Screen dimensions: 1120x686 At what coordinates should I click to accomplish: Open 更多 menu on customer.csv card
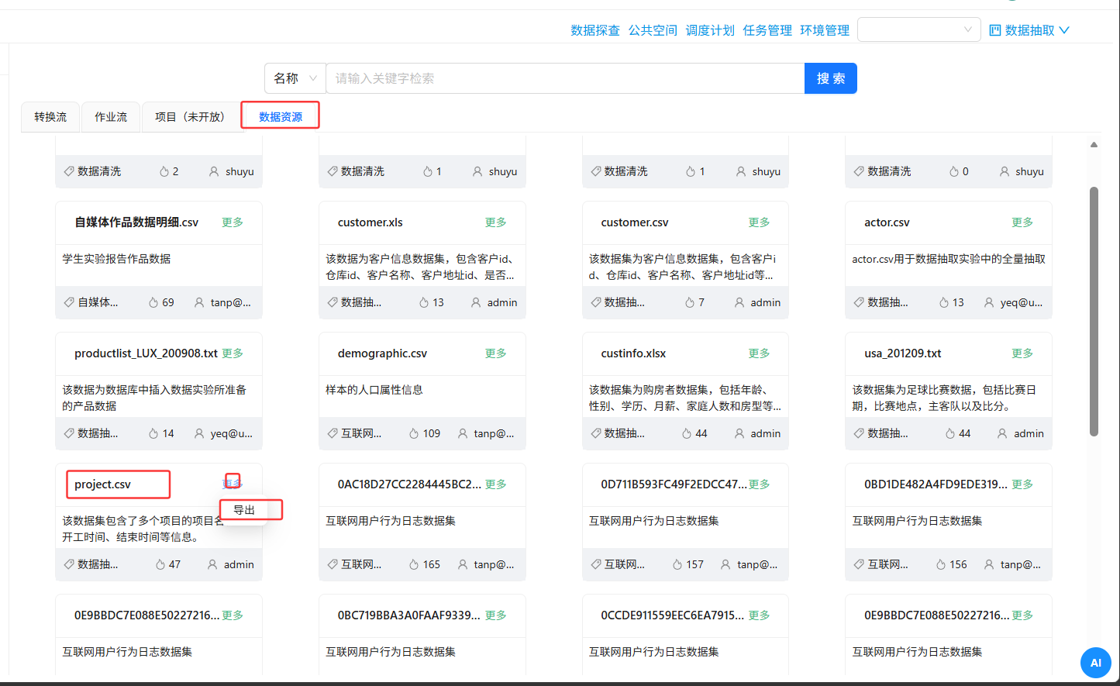point(759,222)
